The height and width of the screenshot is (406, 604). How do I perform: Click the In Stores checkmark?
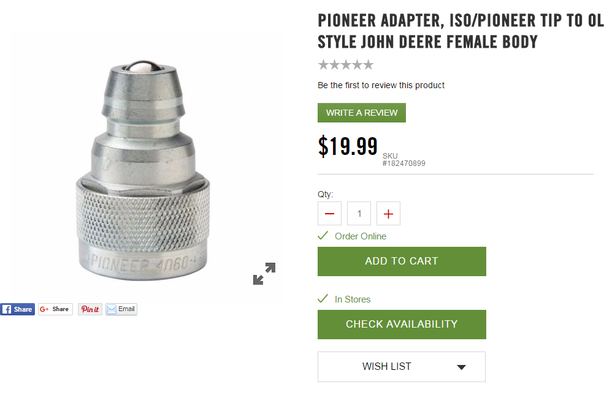323,299
